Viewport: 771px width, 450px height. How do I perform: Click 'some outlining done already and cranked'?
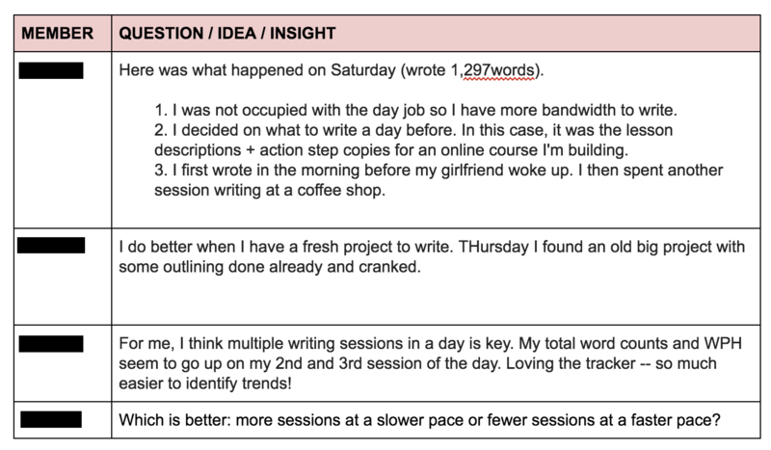(x=270, y=267)
